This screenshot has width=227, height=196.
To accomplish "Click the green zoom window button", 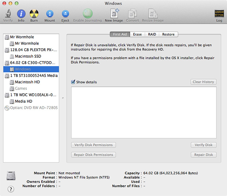I will (x=16, y=3).
